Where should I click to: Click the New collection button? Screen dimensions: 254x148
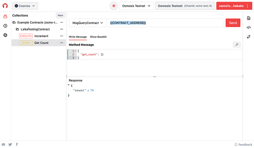(x=60, y=15)
